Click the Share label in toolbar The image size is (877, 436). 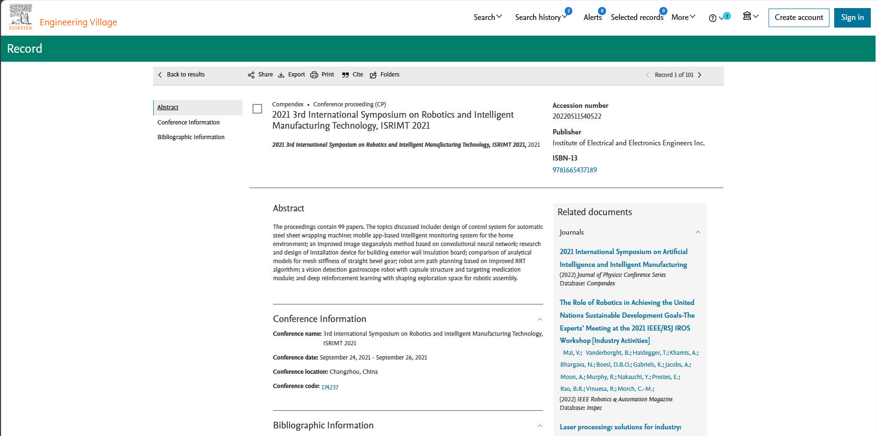265,75
